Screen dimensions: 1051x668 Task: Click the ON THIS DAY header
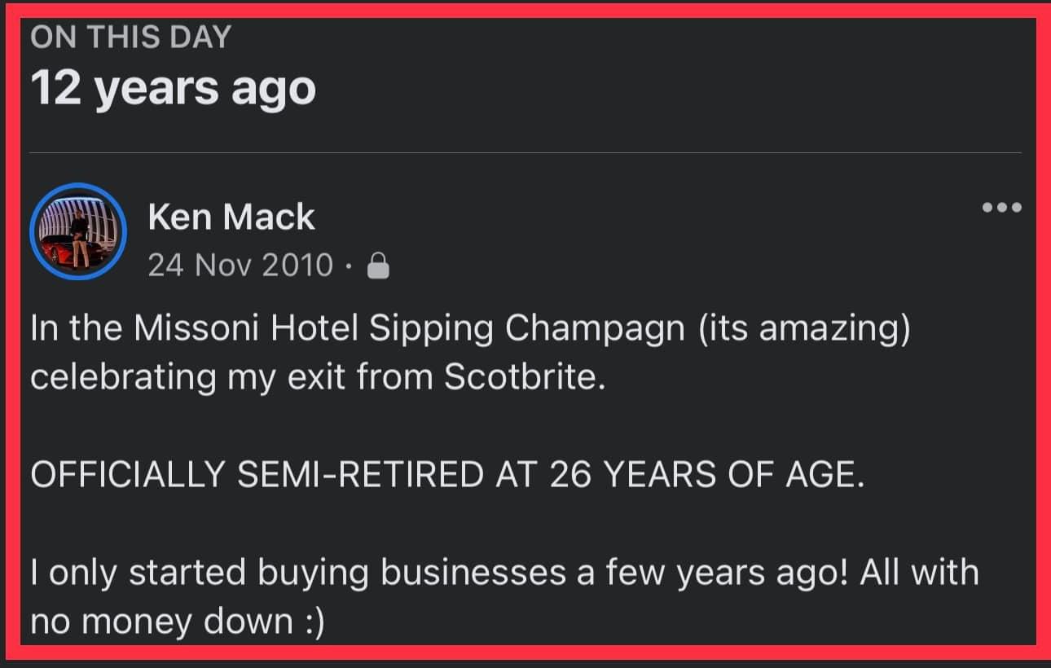[131, 37]
